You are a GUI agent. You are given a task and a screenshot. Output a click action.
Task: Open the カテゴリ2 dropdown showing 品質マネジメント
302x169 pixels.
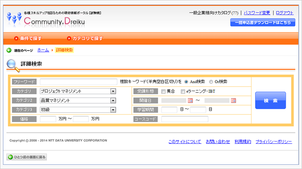point(78,101)
